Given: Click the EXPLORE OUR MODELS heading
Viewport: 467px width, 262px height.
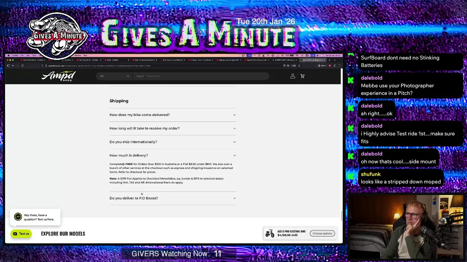Looking at the screenshot, I should click(63, 234).
